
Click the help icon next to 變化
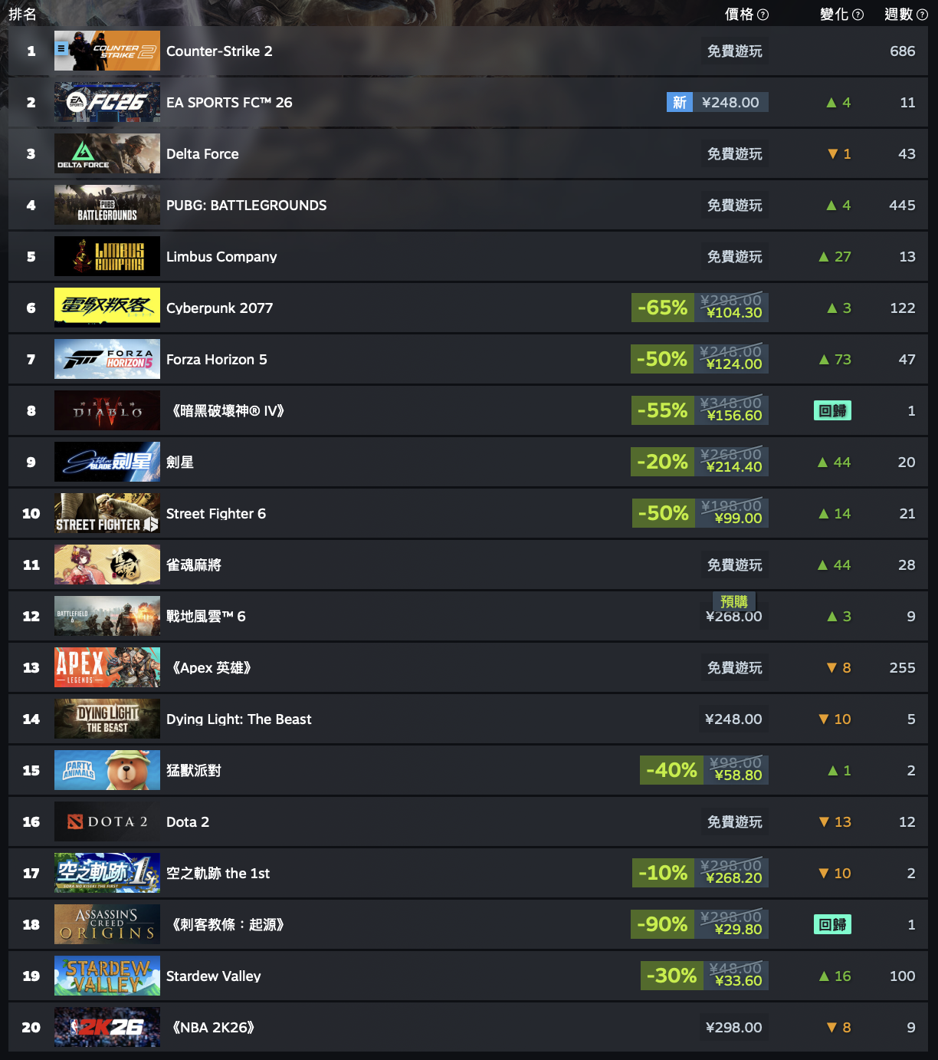pos(858,15)
